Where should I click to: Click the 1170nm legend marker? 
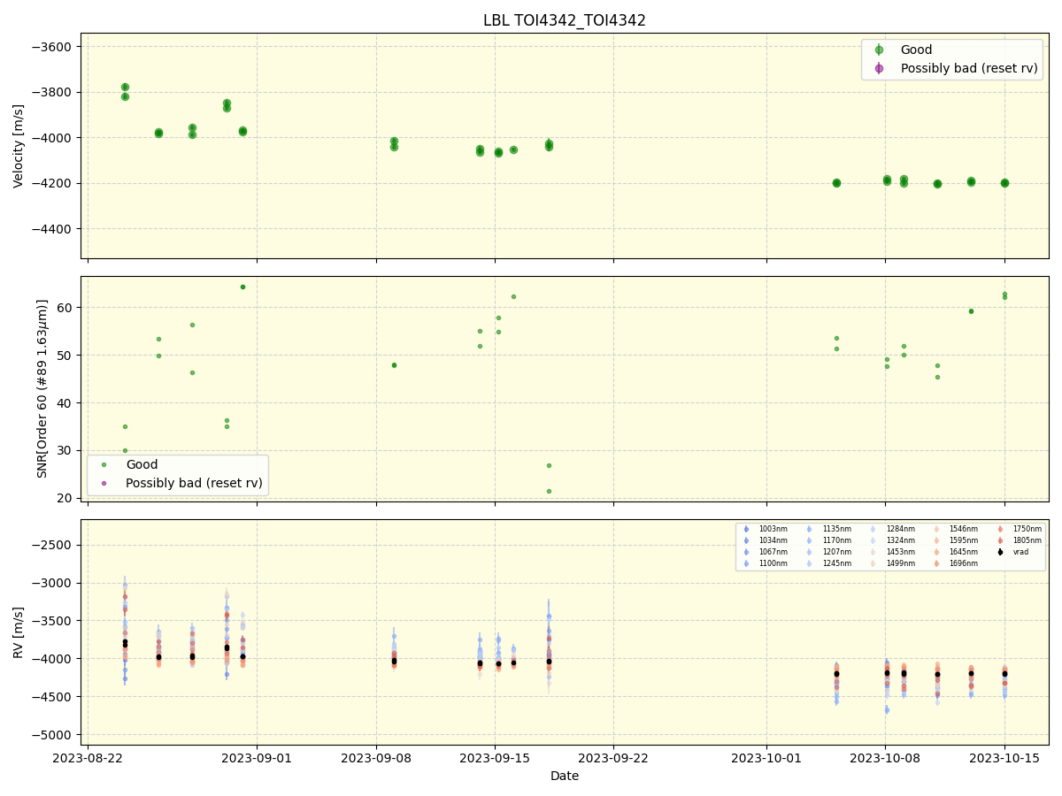tap(810, 540)
